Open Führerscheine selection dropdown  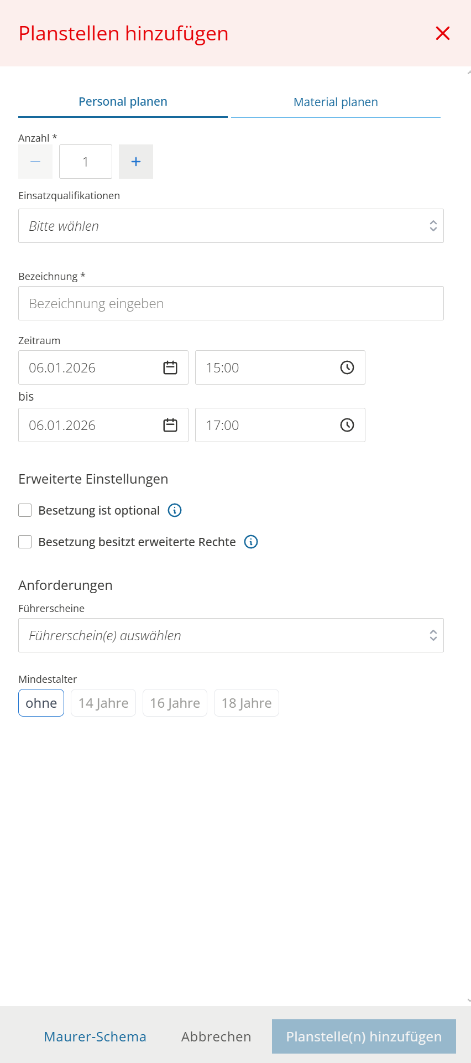tap(231, 635)
